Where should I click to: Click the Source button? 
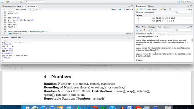pos(127,9)
